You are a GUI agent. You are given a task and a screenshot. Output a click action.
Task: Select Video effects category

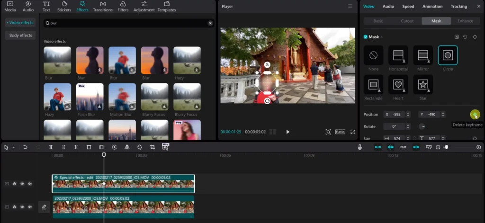[x=20, y=23]
